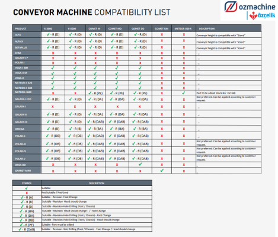Viewport: 278px width, 237px height.
Task: Click the green check in ORCA DD row
Action: (140, 164)
